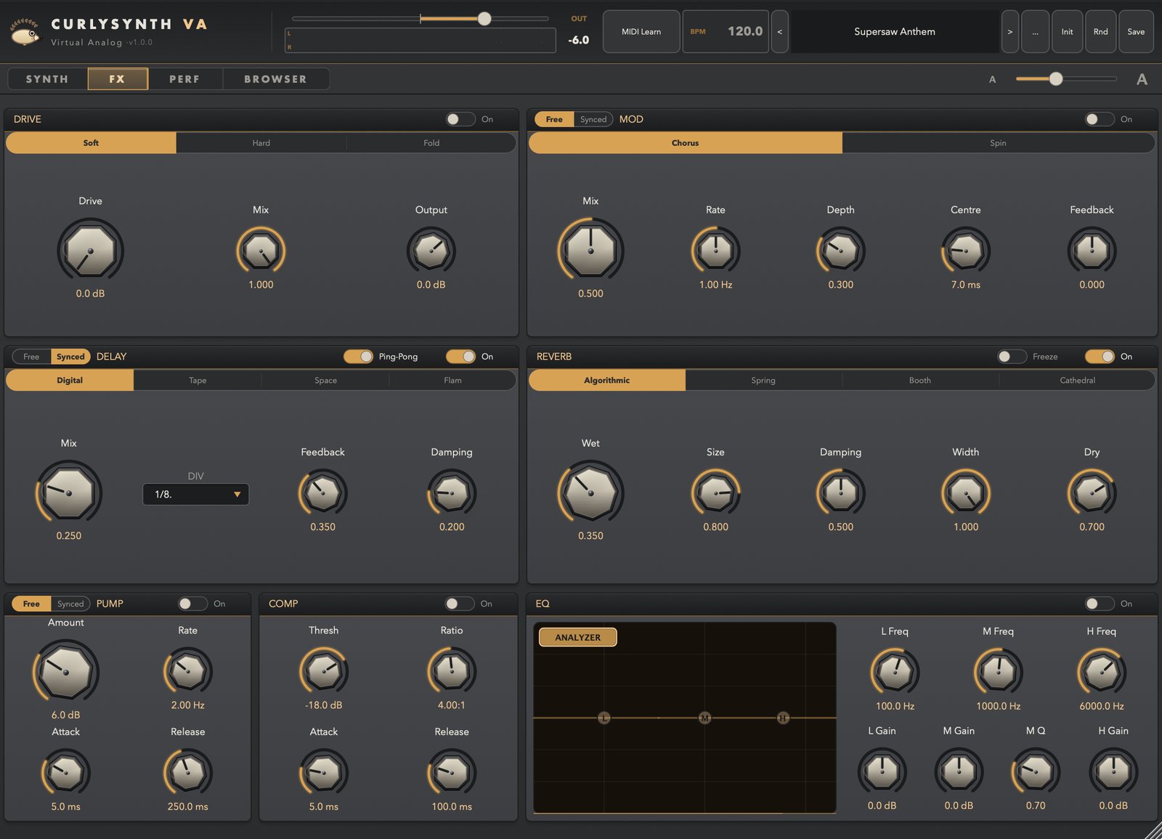Viewport: 1162px width, 839px height.
Task: Click the Drive knob in DRIVE section
Action: pos(90,251)
